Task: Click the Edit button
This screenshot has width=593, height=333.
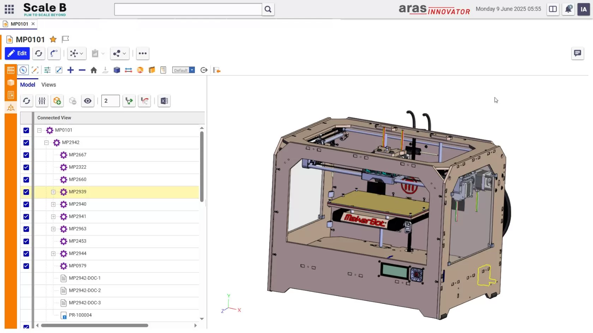Action: [x=17, y=53]
